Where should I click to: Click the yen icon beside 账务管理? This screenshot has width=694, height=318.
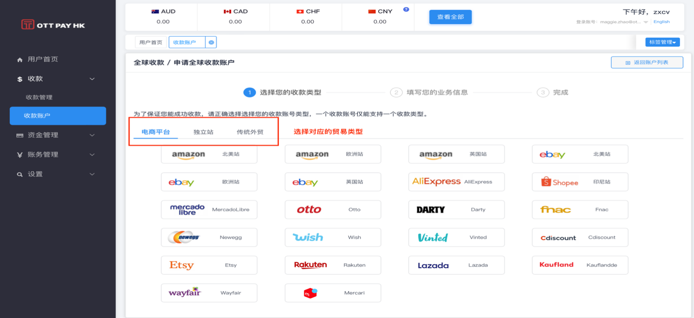pyautogui.click(x=19, y=155)
